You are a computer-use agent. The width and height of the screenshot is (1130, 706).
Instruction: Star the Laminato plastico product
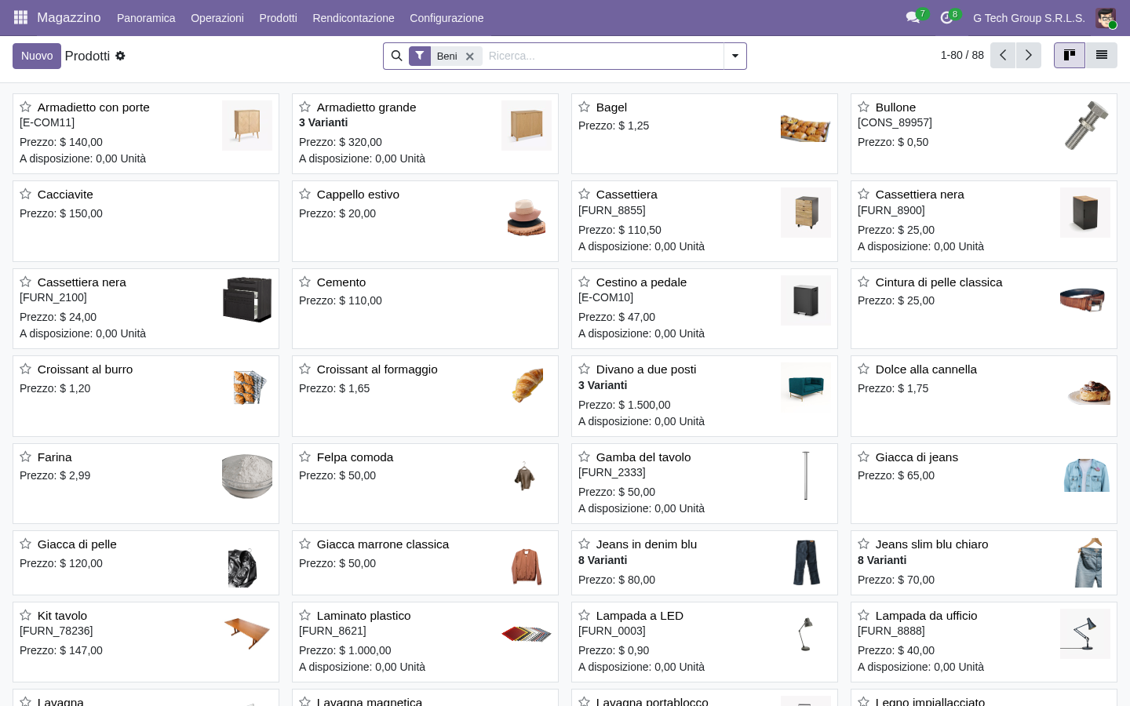304,615
